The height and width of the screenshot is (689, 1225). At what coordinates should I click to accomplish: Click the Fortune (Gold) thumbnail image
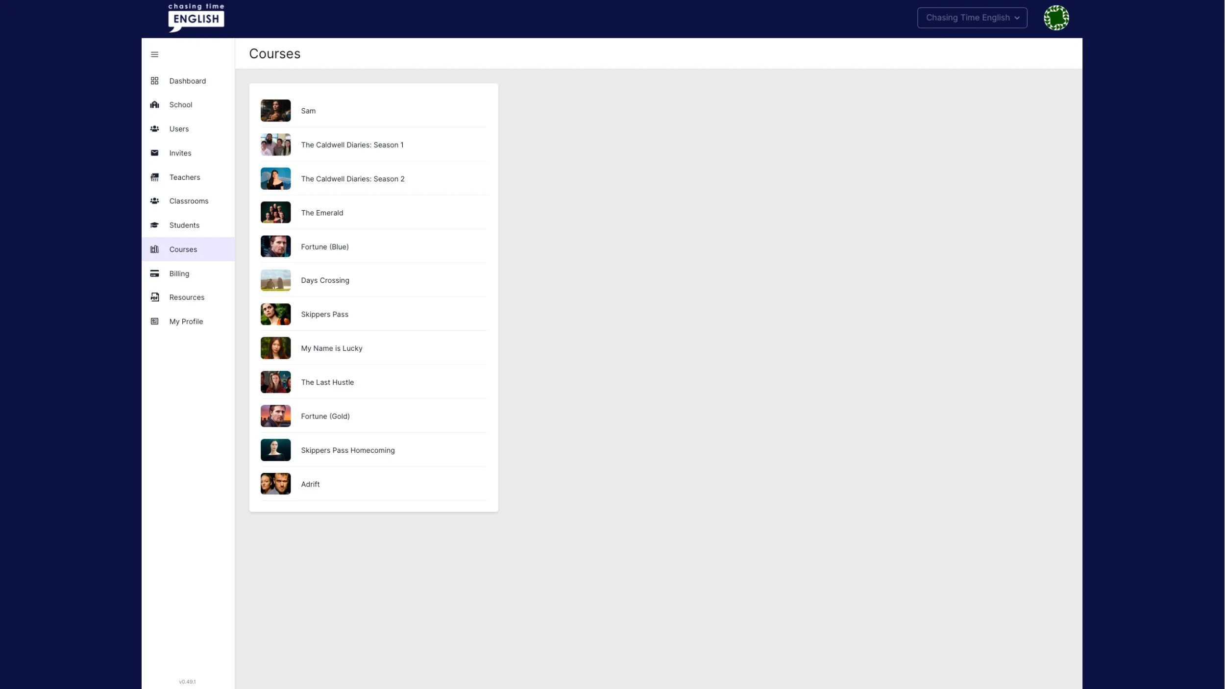pyautogui.click(x=275, y=416)
